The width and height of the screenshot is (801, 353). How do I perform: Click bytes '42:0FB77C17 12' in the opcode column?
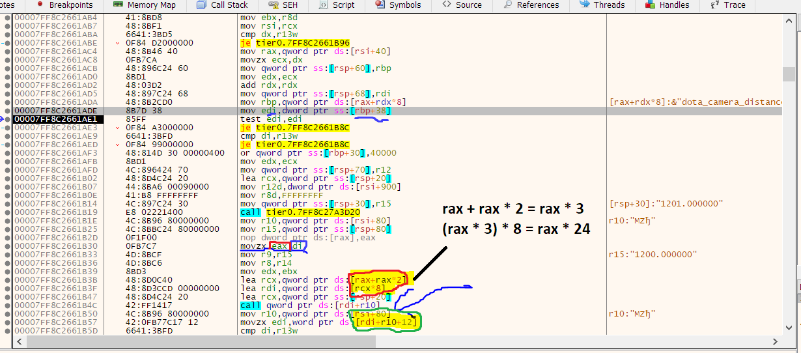(x=162, y=322)
